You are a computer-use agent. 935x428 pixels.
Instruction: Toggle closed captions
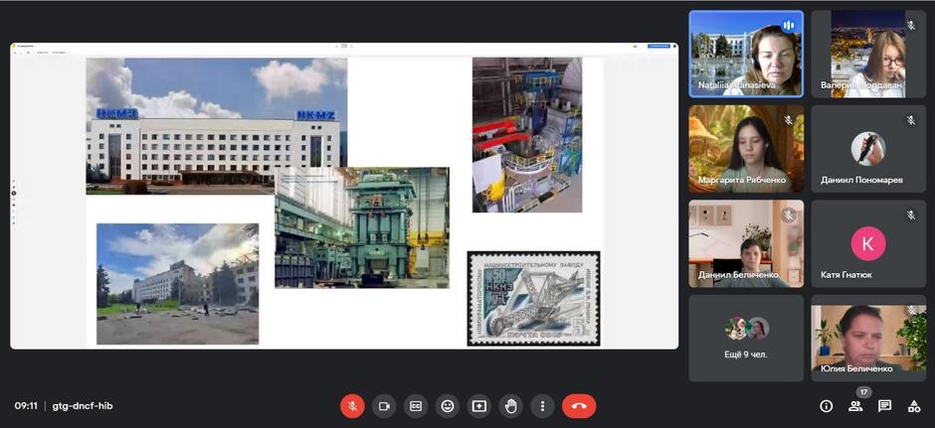(416, 406)
